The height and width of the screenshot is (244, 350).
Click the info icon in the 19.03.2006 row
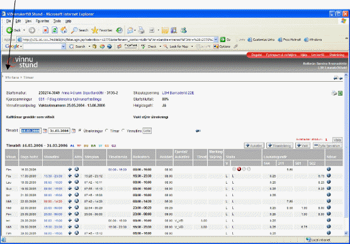(329, 188)
